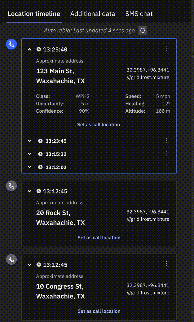Select the blue phone call icon
The image size is (194, 322).
[x=11, y=44]
